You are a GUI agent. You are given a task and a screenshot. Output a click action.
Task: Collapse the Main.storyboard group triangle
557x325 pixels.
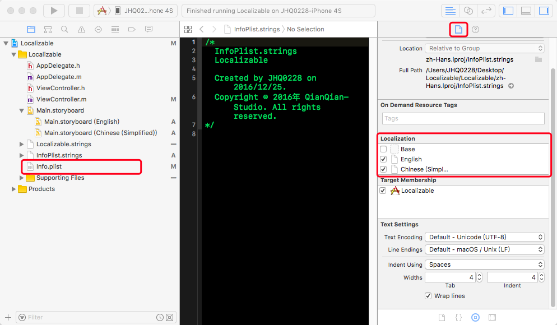pyautogui.click(x=21, y=111)
